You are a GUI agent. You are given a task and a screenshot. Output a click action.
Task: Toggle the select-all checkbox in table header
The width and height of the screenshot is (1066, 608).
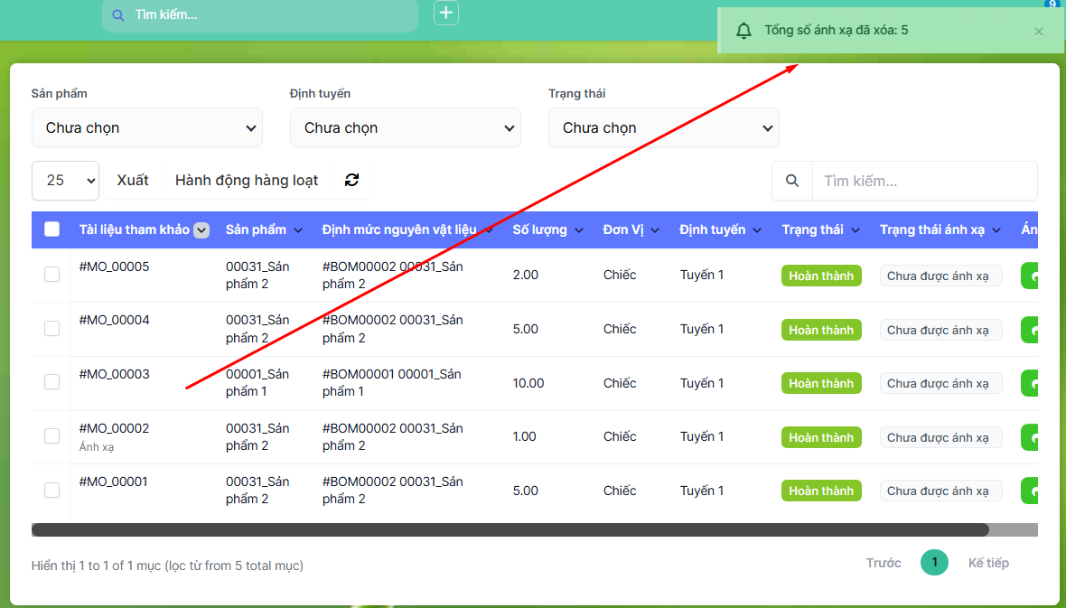[52, 229]
